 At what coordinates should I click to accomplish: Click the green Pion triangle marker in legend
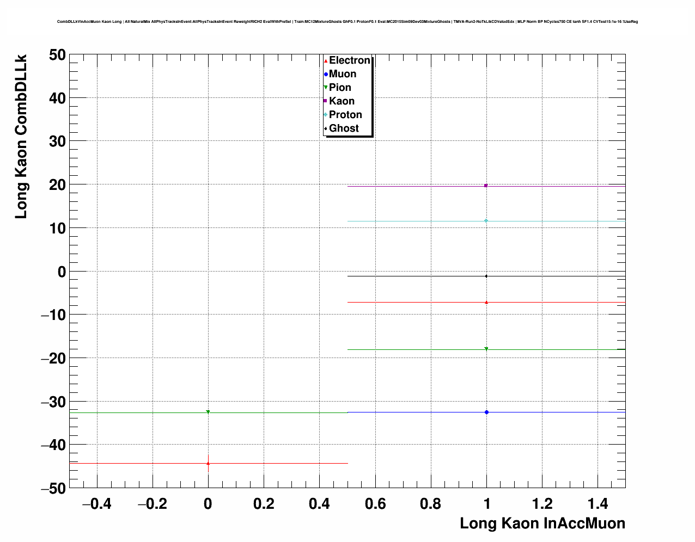326,88
